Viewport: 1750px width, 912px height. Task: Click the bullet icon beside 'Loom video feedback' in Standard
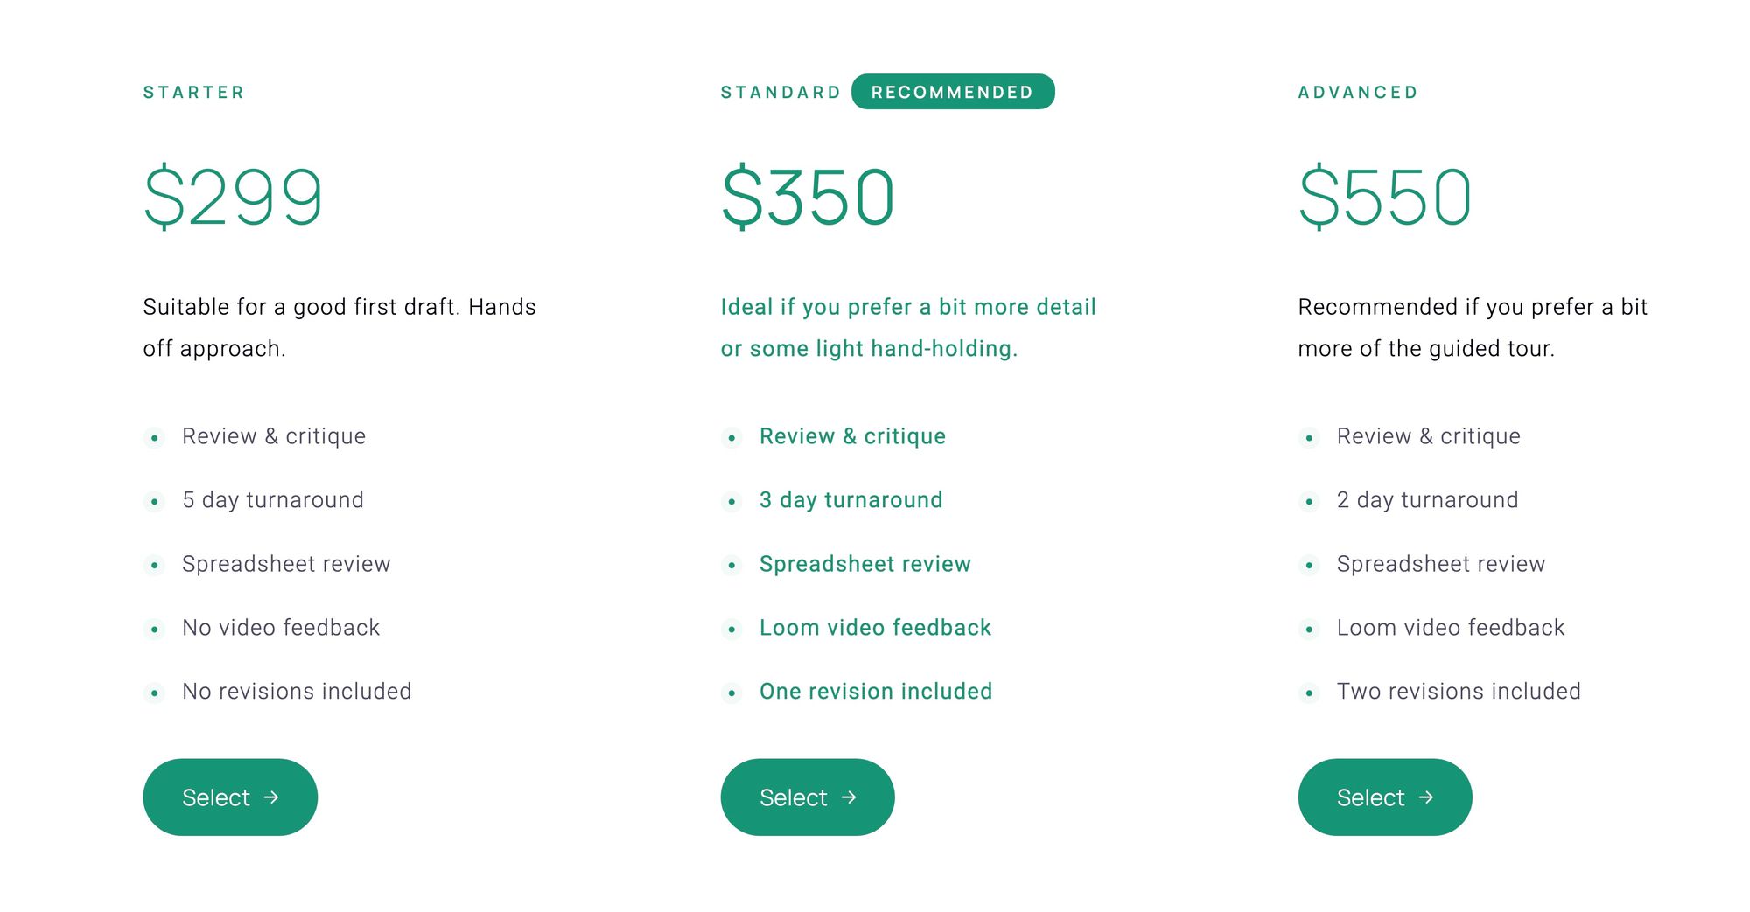(x=732, y=630)
